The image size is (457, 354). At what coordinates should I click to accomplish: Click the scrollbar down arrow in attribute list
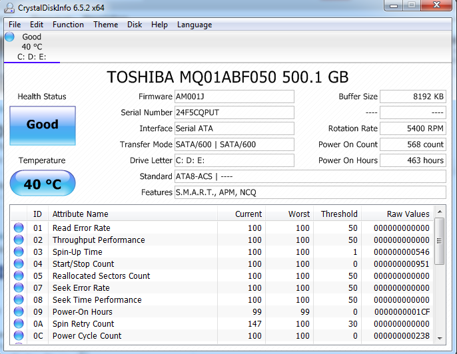[x=439, y=339]
